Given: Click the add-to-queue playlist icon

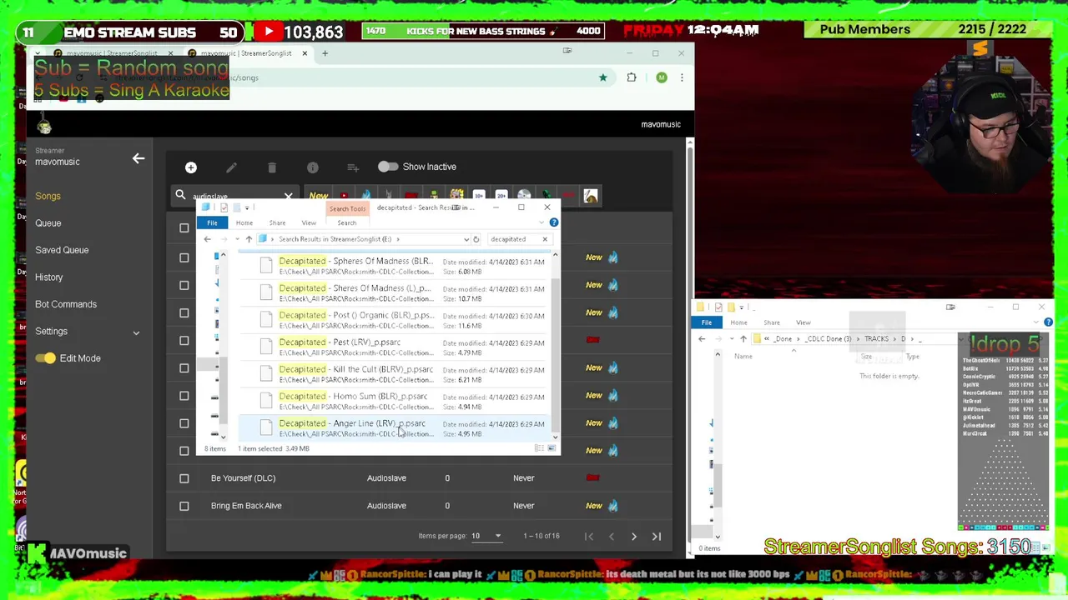Looking at the screenshot, I should 353,167.
